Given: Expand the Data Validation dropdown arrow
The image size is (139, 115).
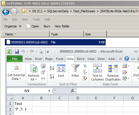Looking at the screenshot, I should (129, 66).
